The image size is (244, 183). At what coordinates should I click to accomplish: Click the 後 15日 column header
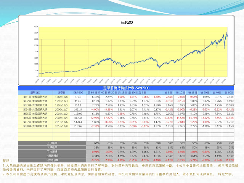pyautogui.click(x=193, y=93)
